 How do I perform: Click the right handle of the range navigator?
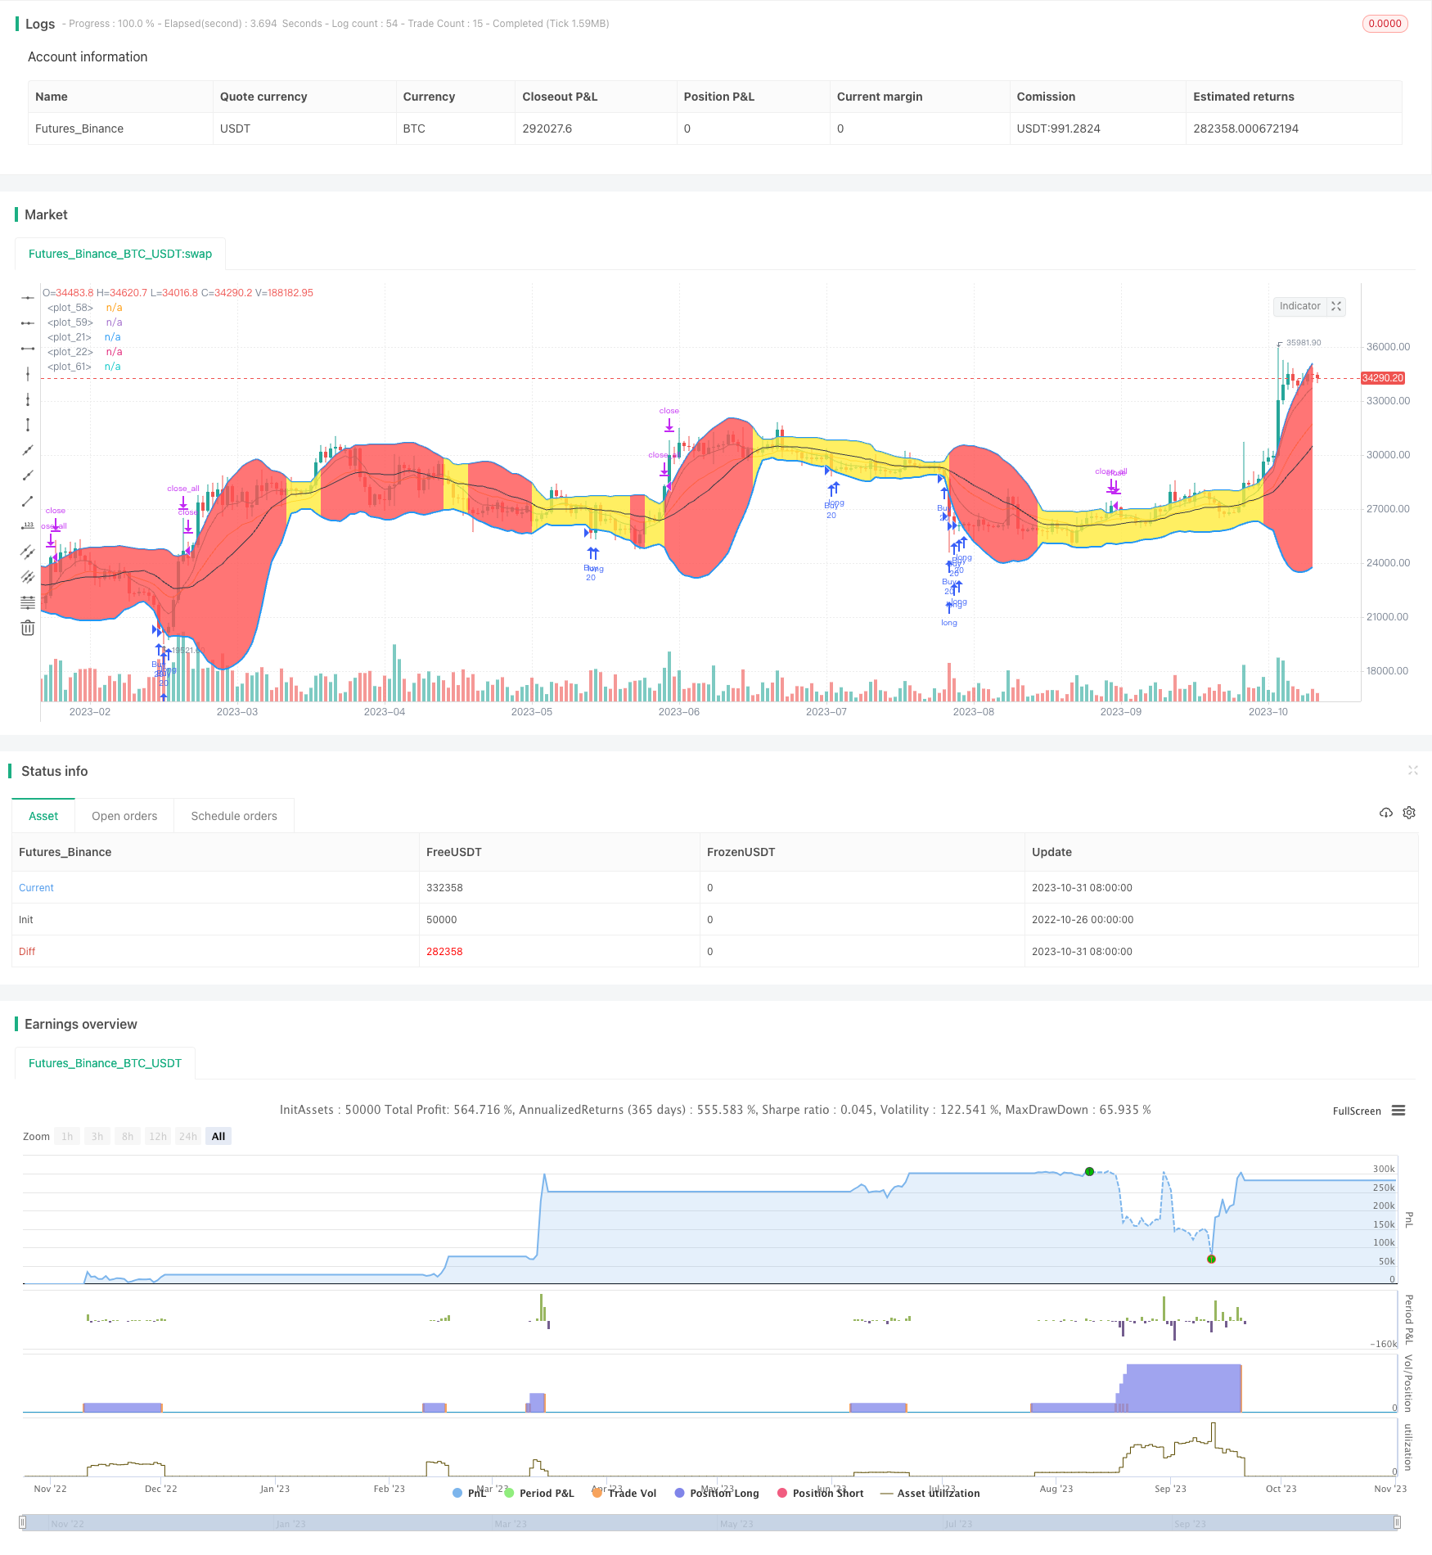click(1398, 1522)
